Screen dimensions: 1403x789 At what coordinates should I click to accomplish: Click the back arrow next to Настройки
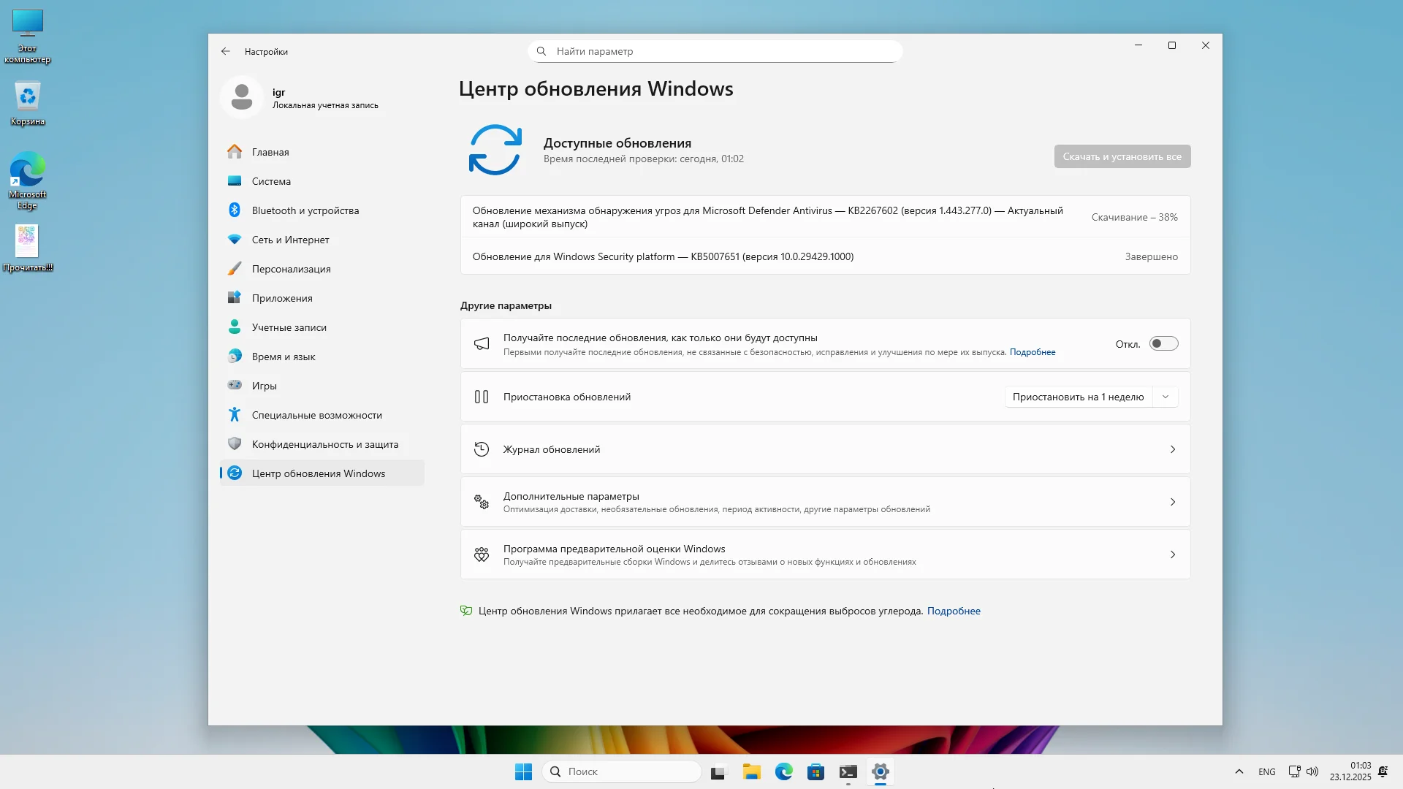click(226, 52)
